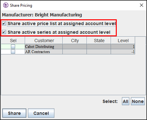
Task: Uncheck Share active series at assigned account level
Action: tap(4, 32)
